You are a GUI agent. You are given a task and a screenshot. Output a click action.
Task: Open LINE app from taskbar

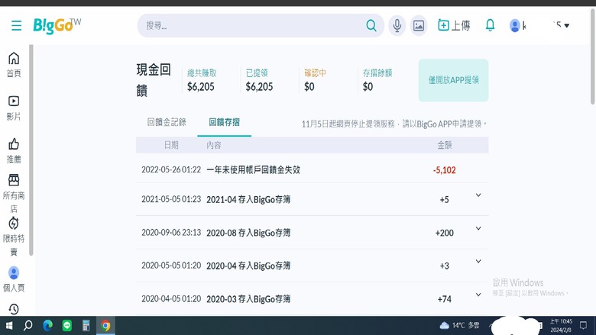pos(67,326)
